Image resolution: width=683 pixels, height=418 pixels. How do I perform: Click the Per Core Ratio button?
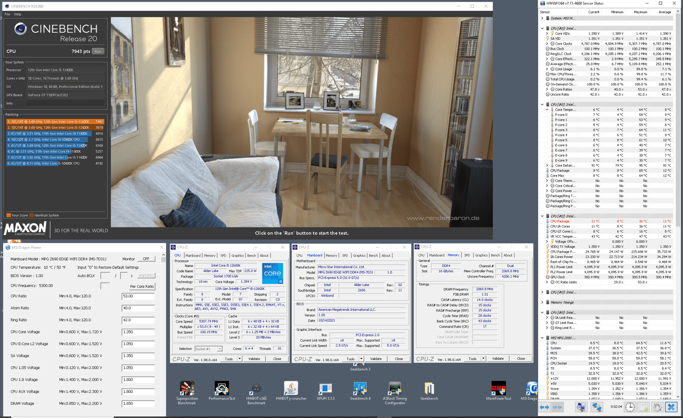tap(142, 286)
